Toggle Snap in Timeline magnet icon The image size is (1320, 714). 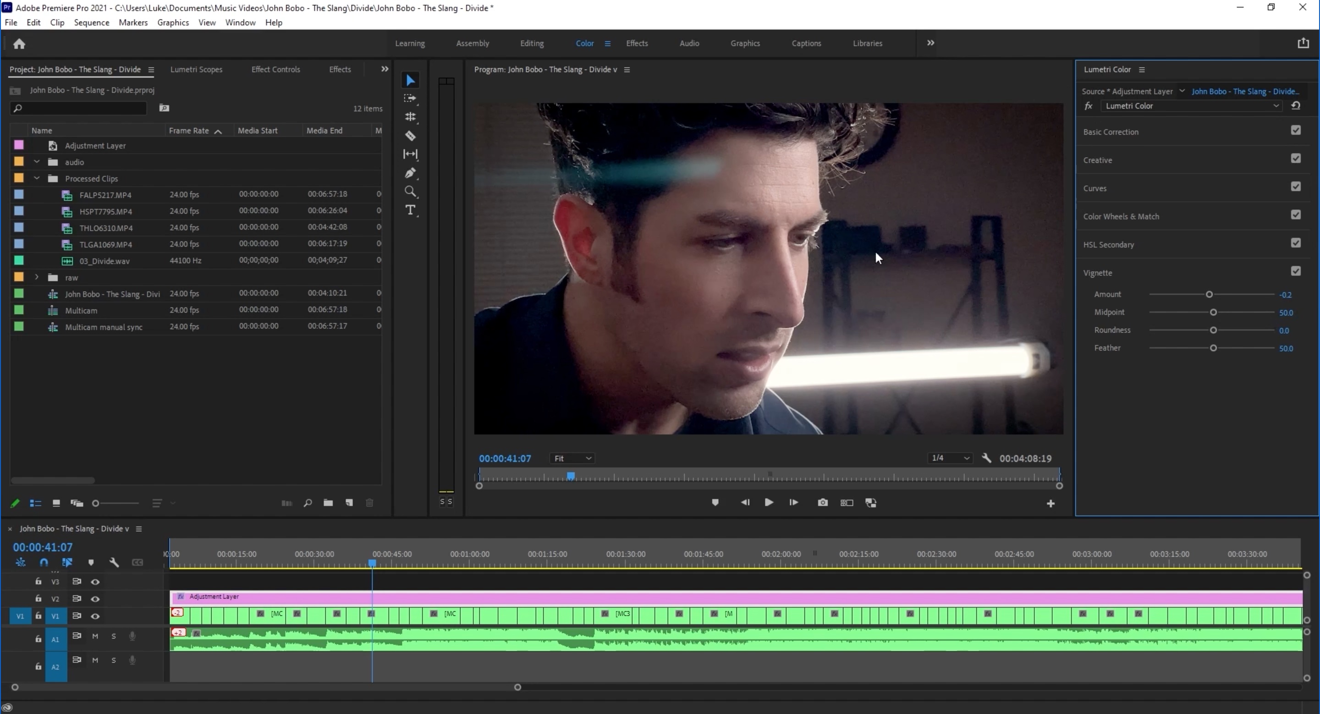click(44, 562)
